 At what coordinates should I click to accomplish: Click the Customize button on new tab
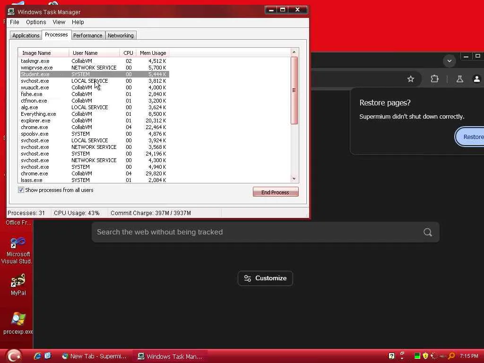(265, 278)
